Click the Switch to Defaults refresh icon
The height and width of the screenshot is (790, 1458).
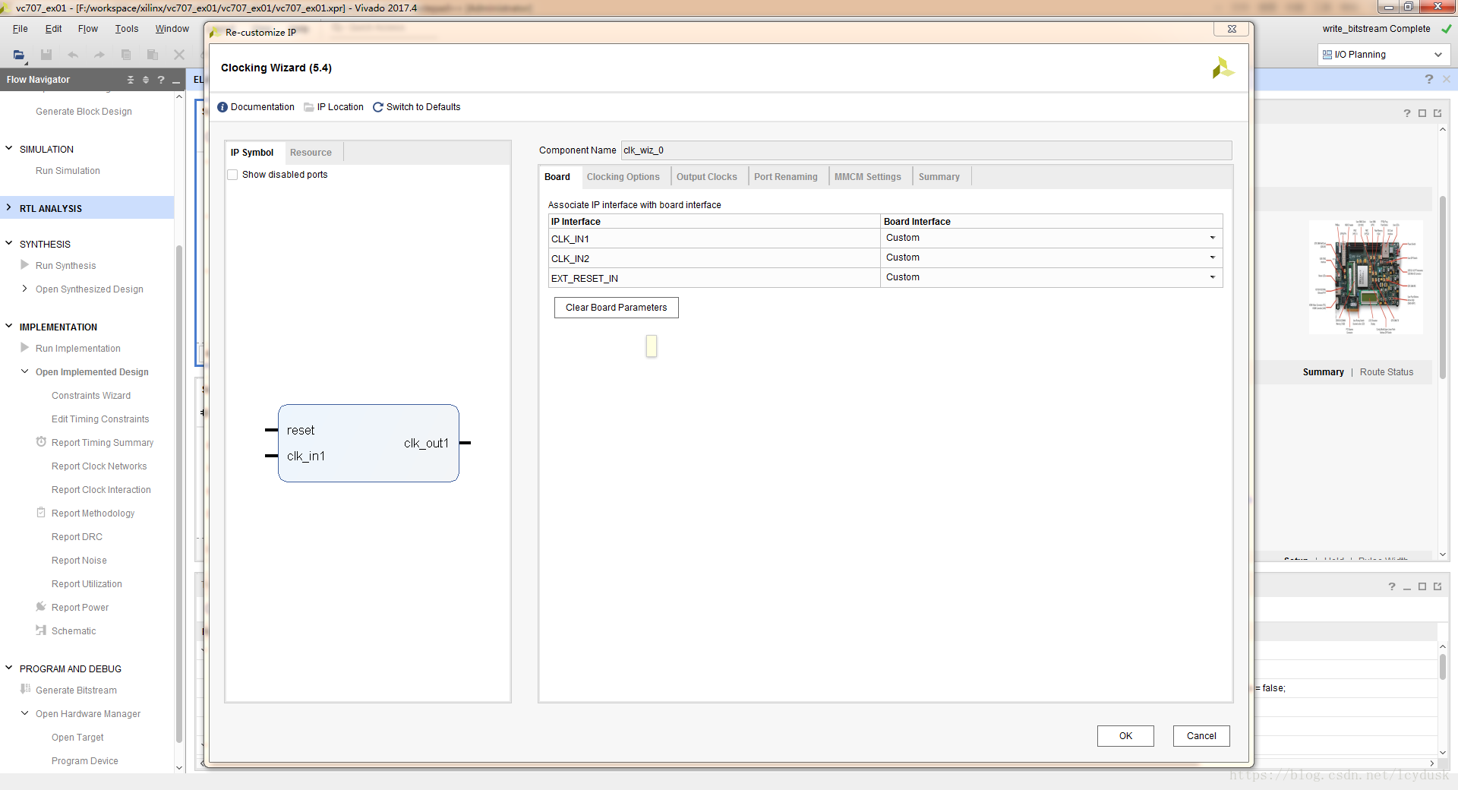pyautogui.click(x=378, y=107)
